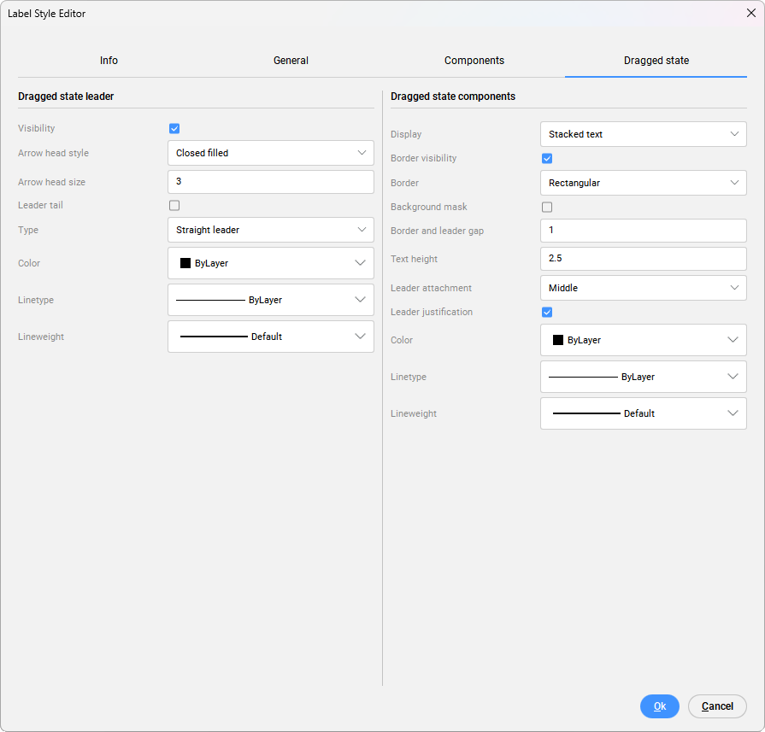765x732 pixels.
Task: Go to the Components tab
Action: coord(474,61)
